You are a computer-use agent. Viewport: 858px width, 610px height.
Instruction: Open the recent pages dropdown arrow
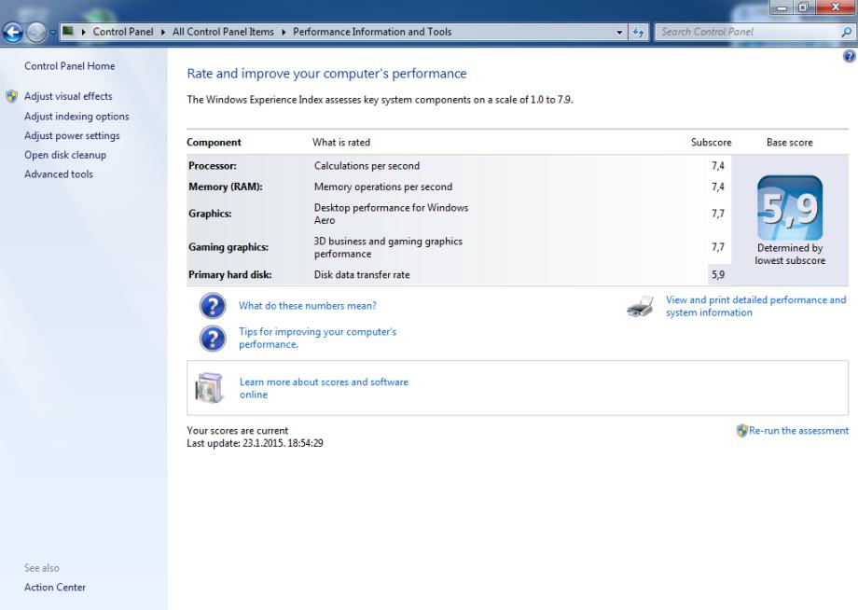click(x=52, y=33)
